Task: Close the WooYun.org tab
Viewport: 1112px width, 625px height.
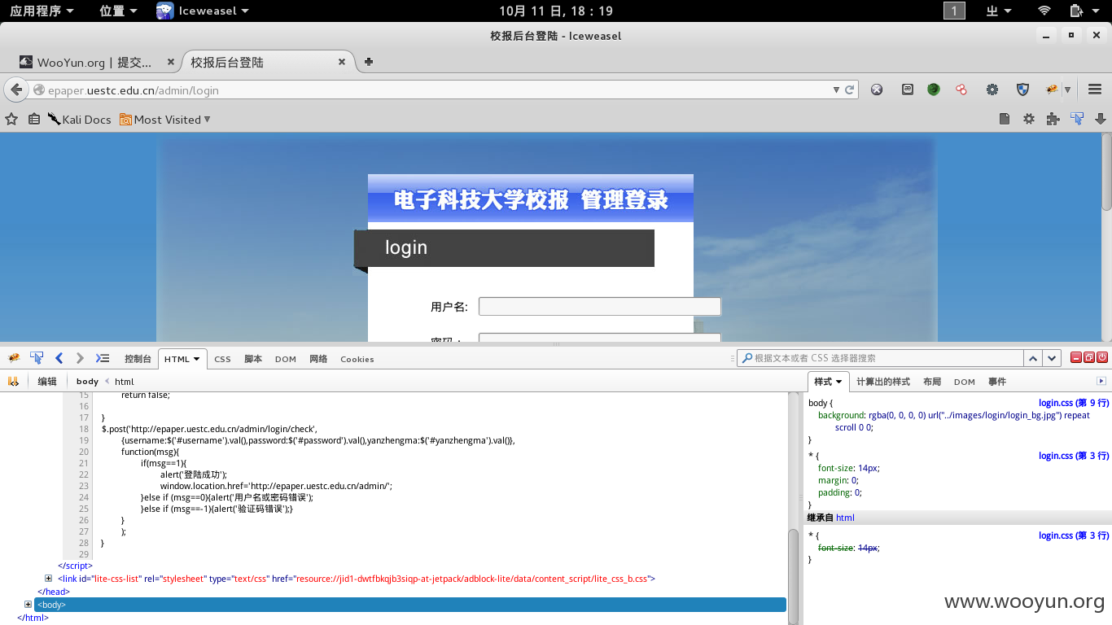Action: pos(170,62)
